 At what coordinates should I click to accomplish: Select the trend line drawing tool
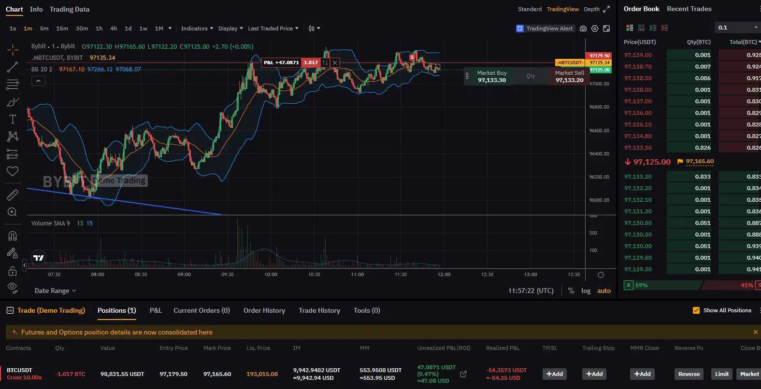13,67
